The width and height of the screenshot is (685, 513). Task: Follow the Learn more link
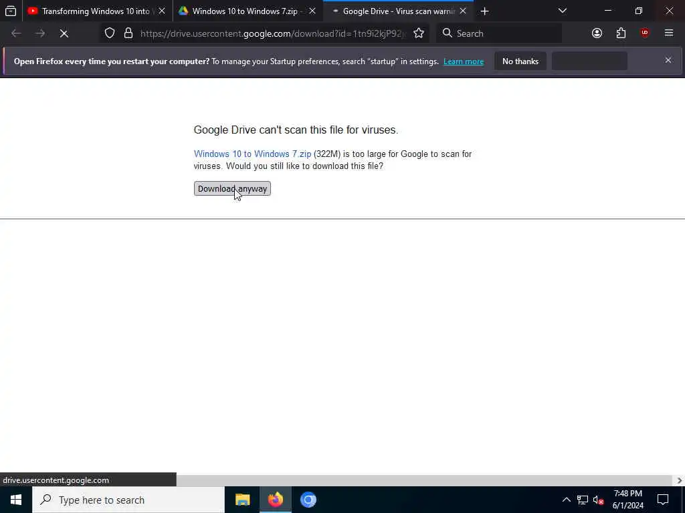pyautogui.click(x=464, y=61)
